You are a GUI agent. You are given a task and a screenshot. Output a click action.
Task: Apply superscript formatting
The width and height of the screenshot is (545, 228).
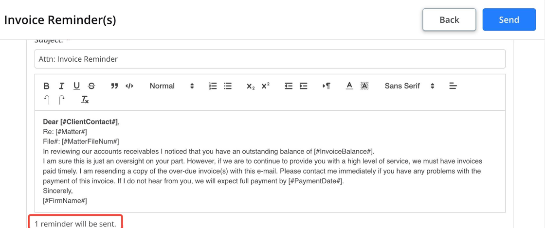266,86
